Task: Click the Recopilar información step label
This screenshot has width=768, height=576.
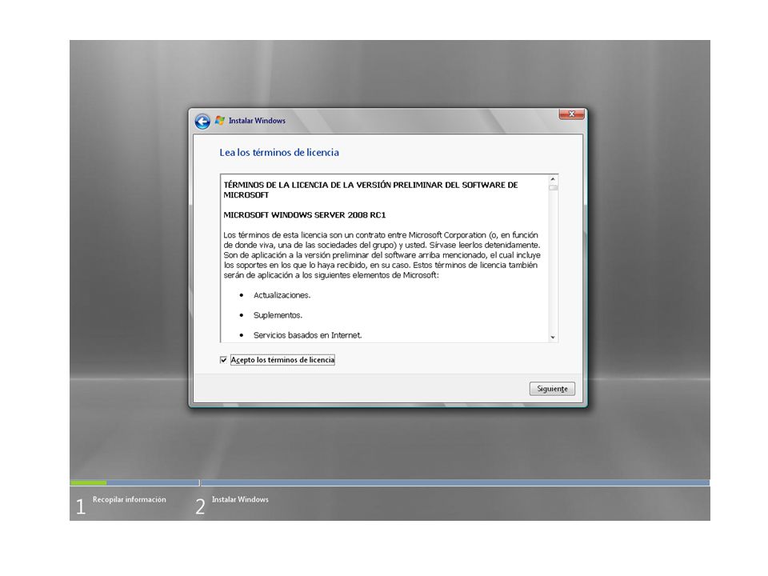Action: pyautogui.click(x=130, y=499)
